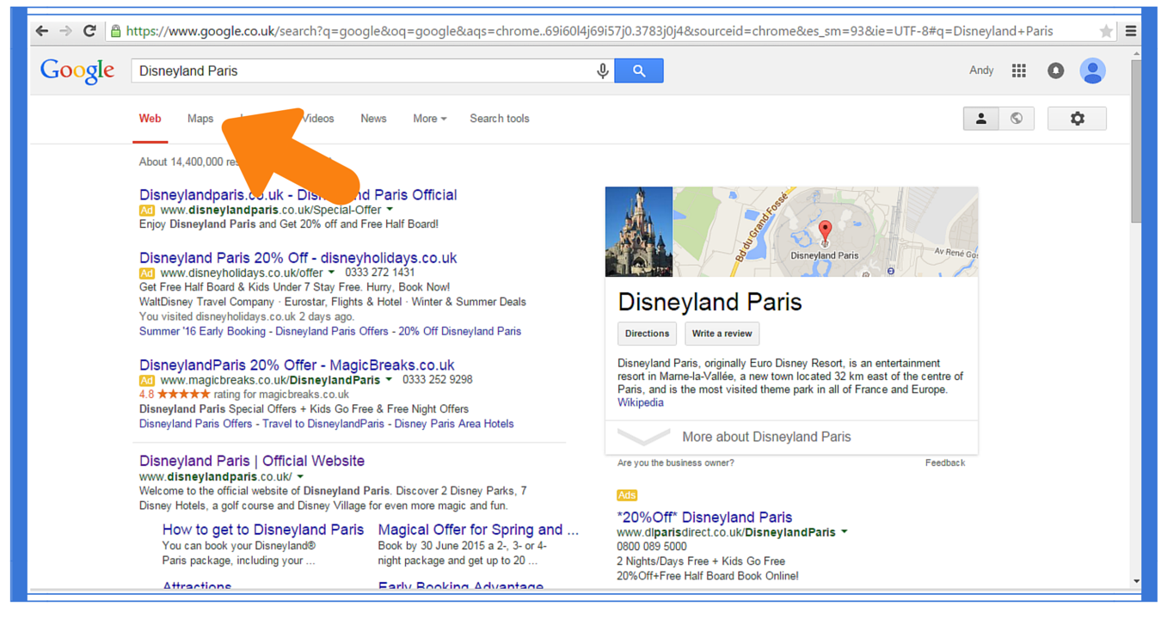Click the red map pin on Disneyland Paris
The image size is (1161, 619).
click(x=825, y=230)
